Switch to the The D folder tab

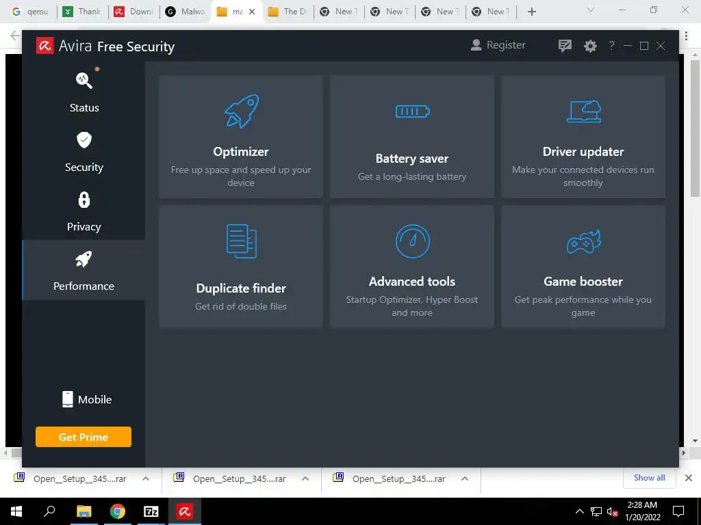(x=288, y=12)
